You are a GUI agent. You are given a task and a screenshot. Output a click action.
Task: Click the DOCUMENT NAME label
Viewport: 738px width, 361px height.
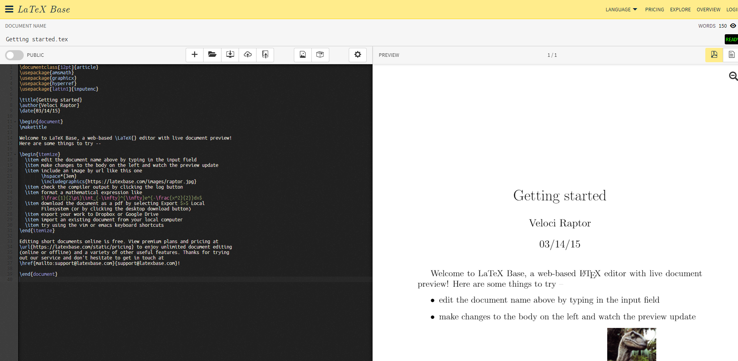pyautogui.click(x=26, y=26)
